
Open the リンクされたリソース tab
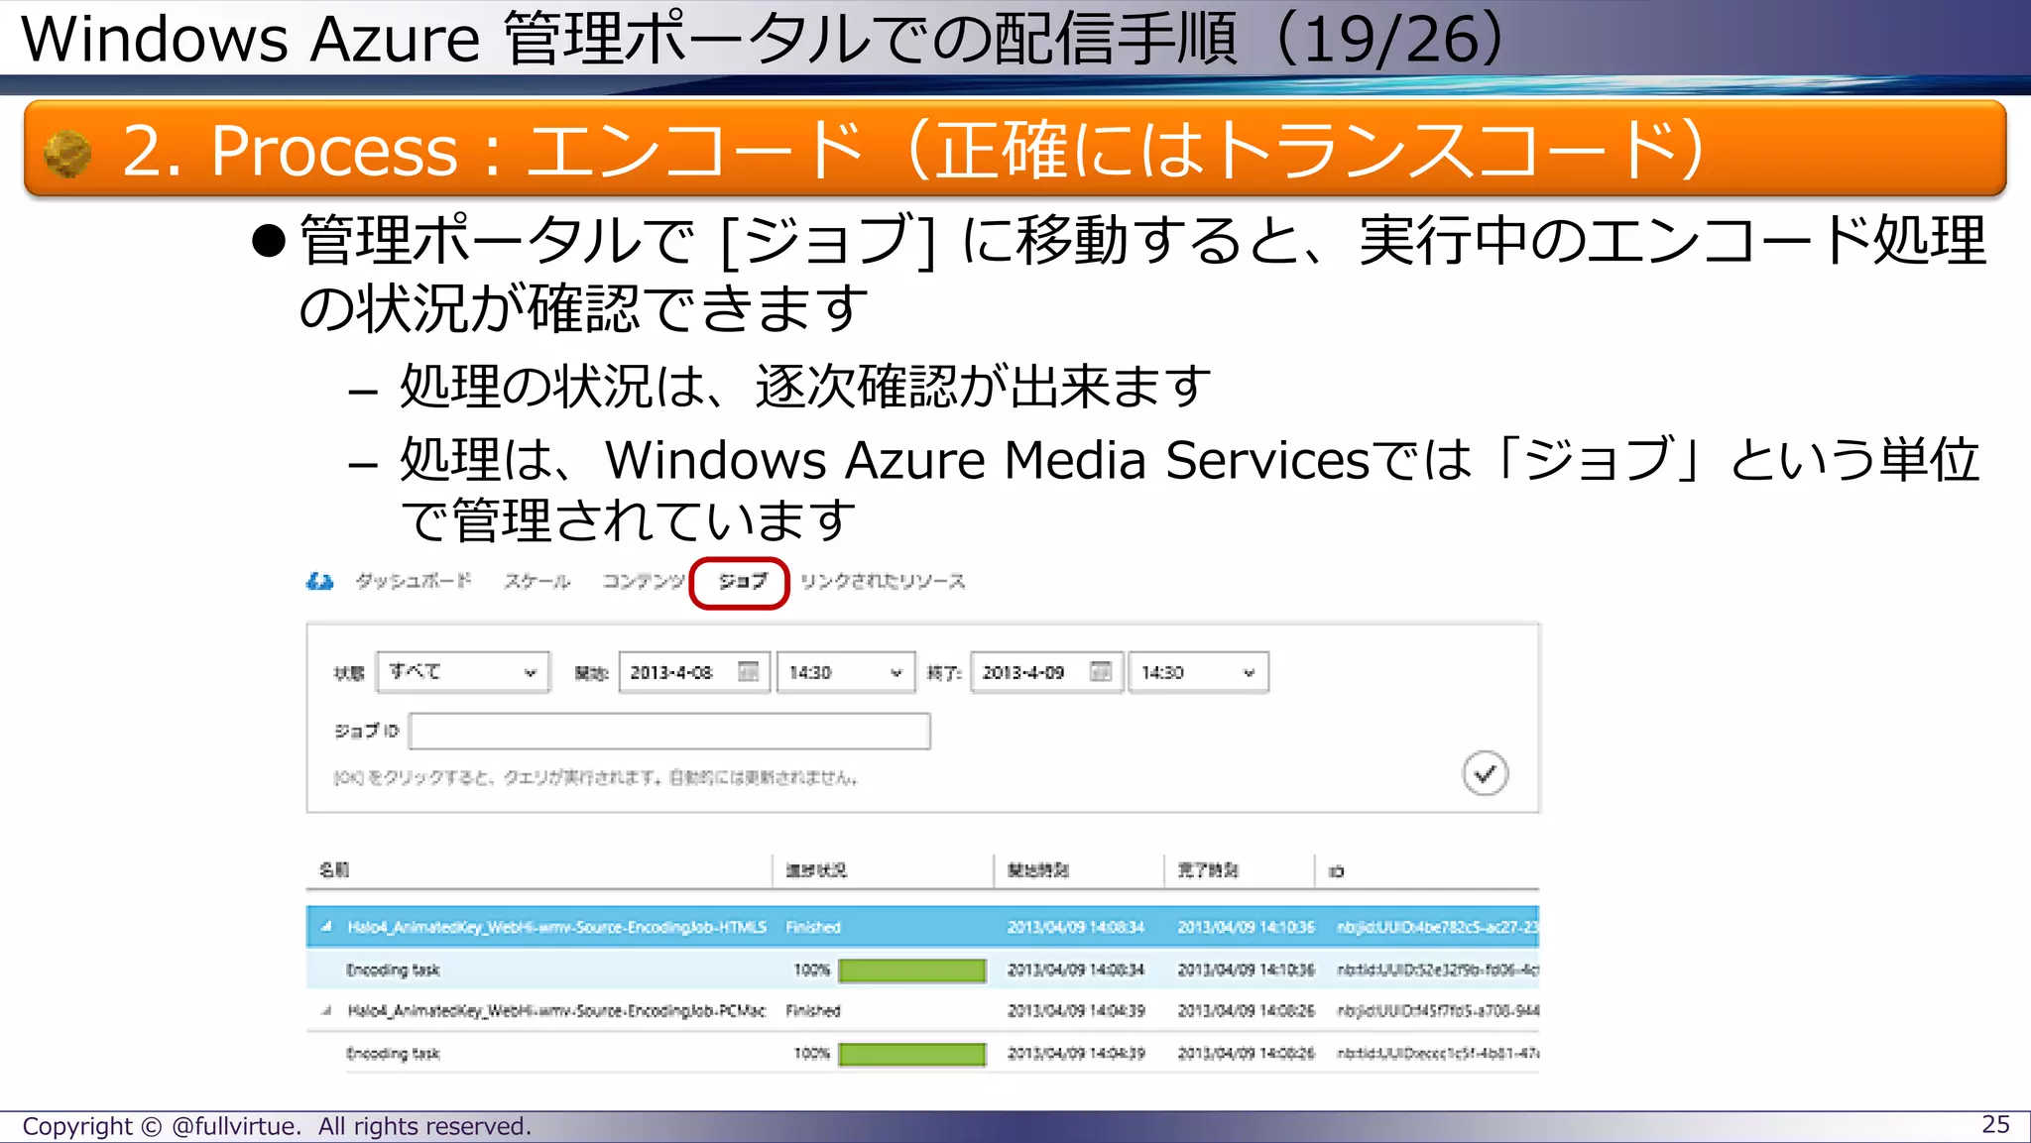click(x=883, y=581)
